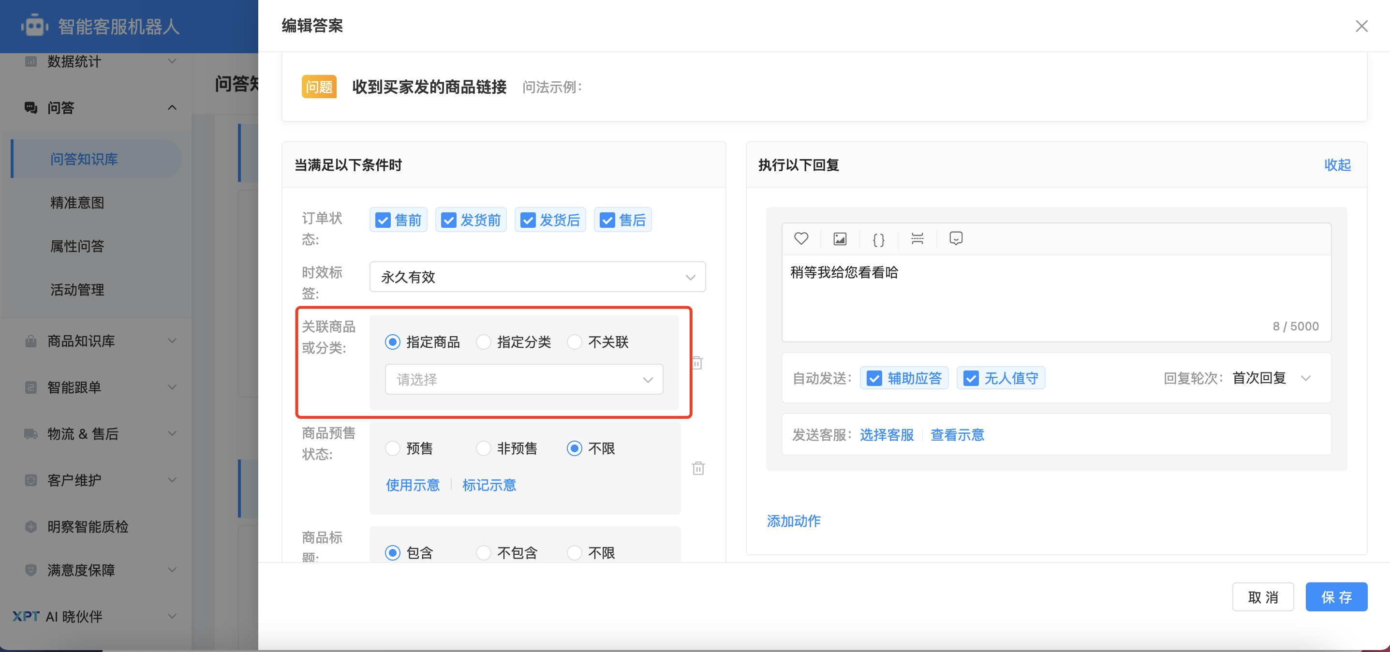The width and height of the screenshot is (1390, 652).
Task: Uncheck the 售后 order status checkbox
Action: point(607,220)
